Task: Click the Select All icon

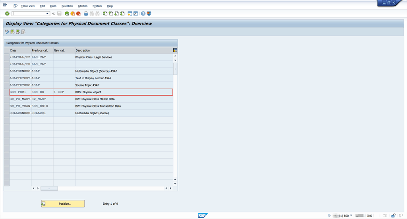Action: 12,32
